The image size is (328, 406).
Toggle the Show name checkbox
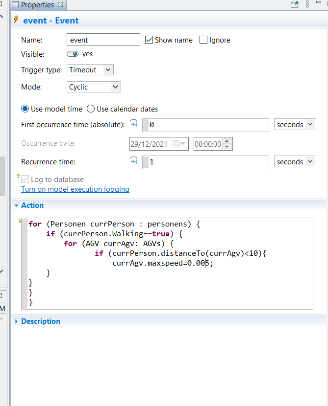point(149,40)
